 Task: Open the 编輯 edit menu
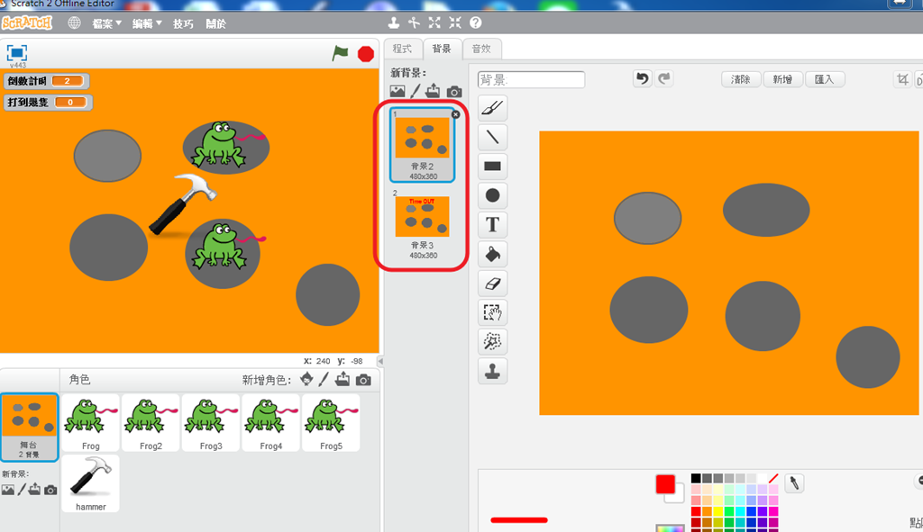click(x=147, y=23)
